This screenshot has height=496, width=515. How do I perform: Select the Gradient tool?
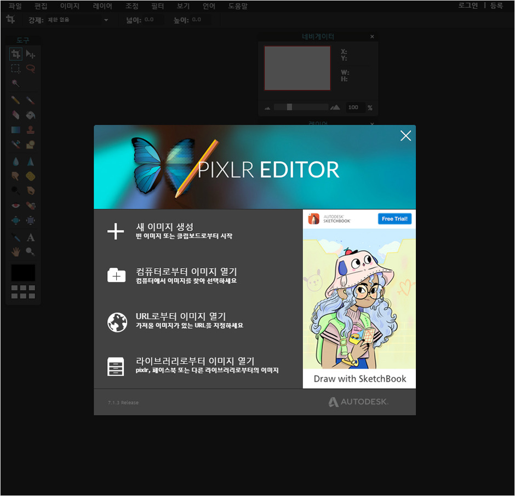[16, 130]
